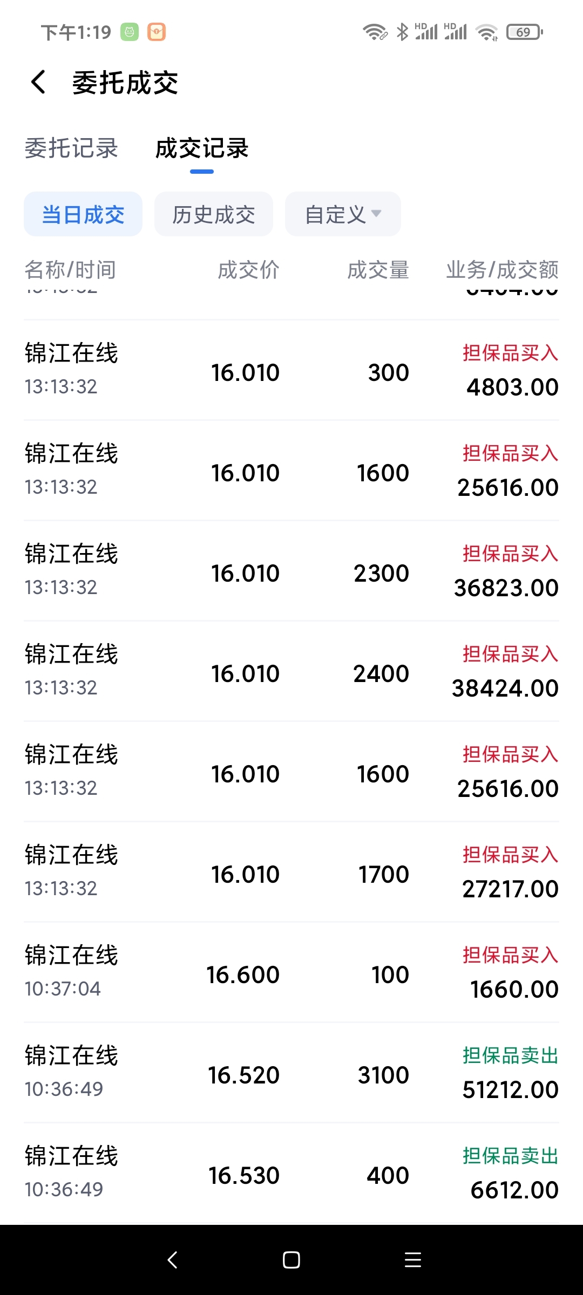Open the Android recent apps menu icon

pos(412,1260)
